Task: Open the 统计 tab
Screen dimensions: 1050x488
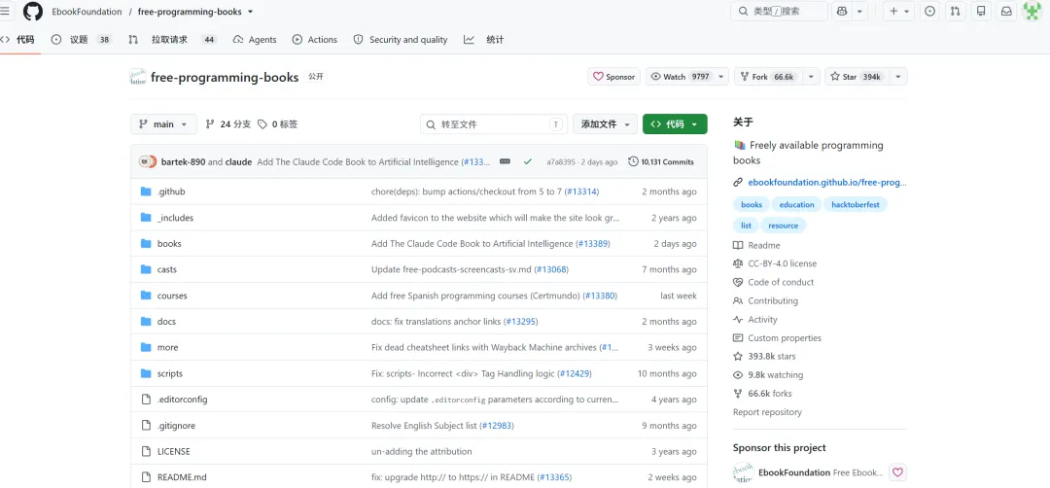Action: (x=483, y=40)
